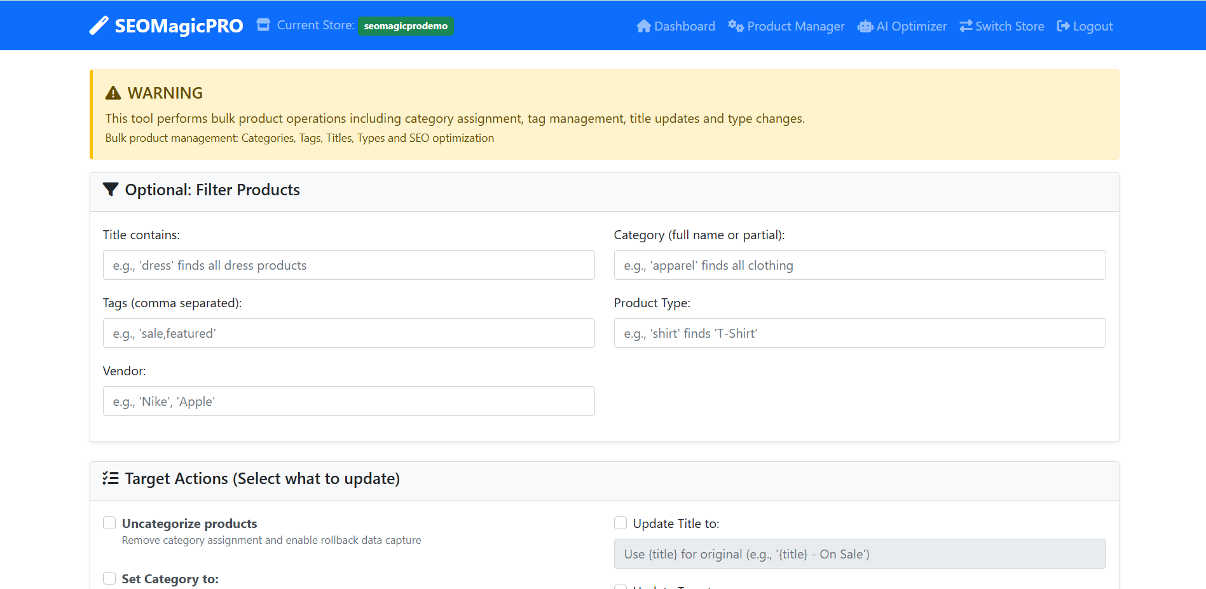
Task: Click the AI Optimizer robot icon
Action: pyautogui.click(x=865, y=26)
